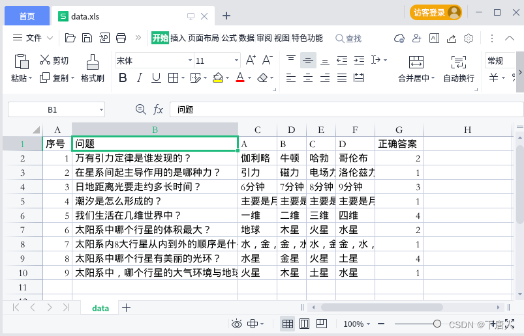Apply the red font color
This screenshot has height=336, width=524.
tap(240, 78)
